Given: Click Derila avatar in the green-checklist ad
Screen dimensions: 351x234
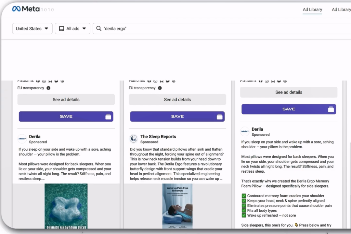Looking at the screenshot, I should click(x=245, y=131).
